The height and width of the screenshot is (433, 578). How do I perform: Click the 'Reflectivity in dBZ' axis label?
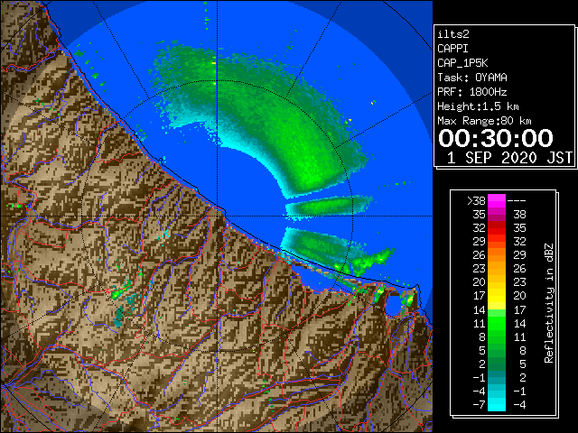pyautogui.click(x=549, y=303)
